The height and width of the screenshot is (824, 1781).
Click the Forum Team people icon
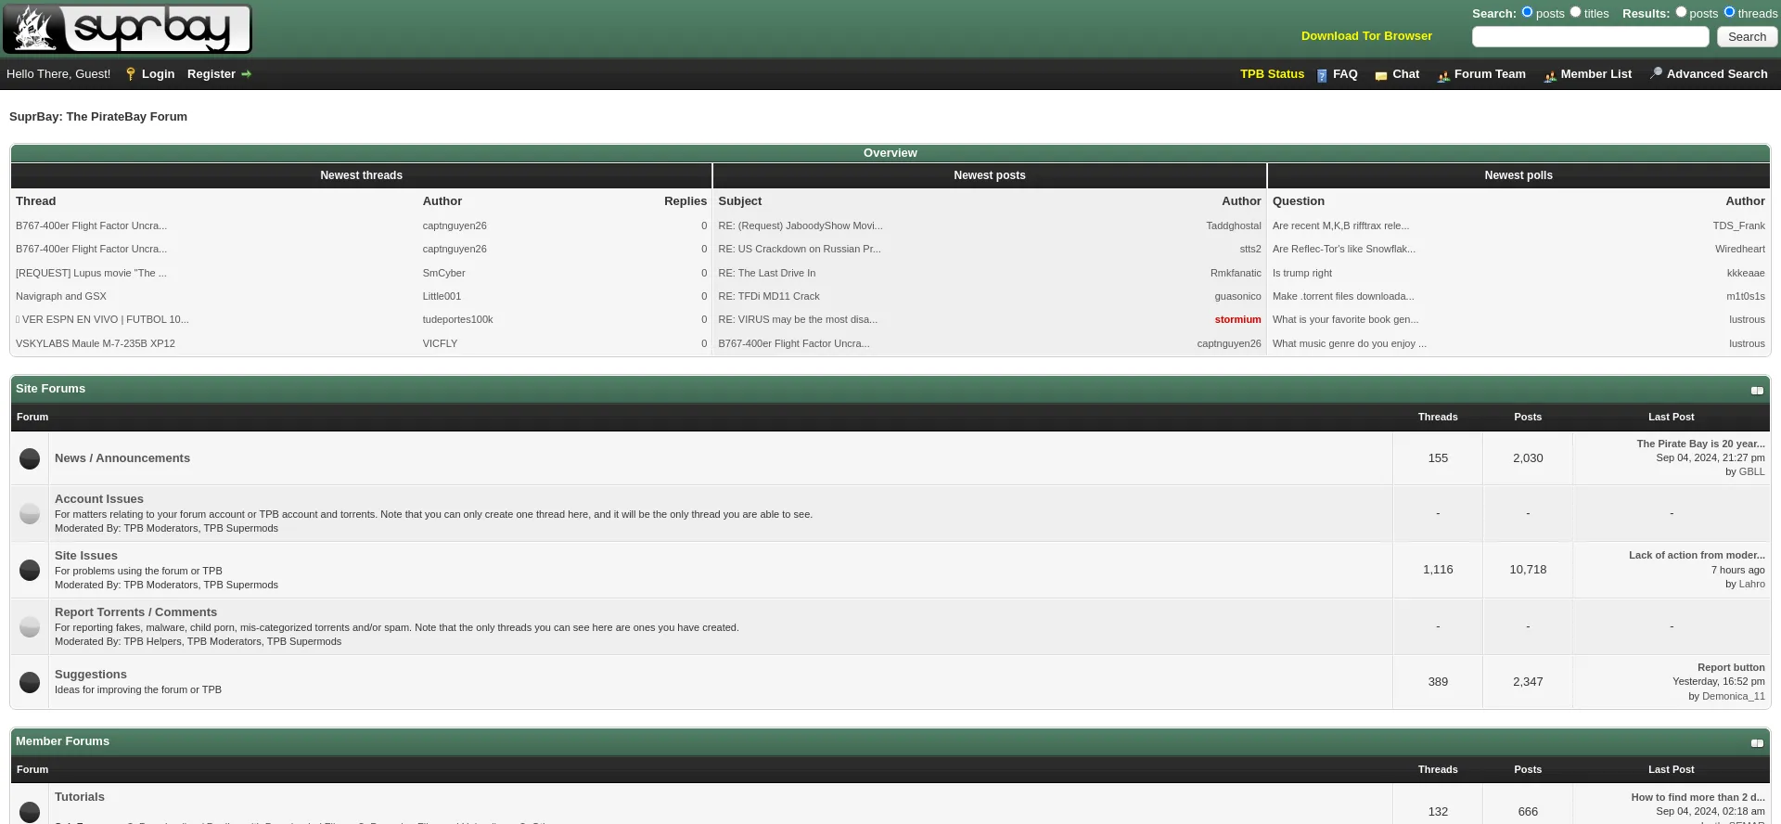(x=1443, y=75)
